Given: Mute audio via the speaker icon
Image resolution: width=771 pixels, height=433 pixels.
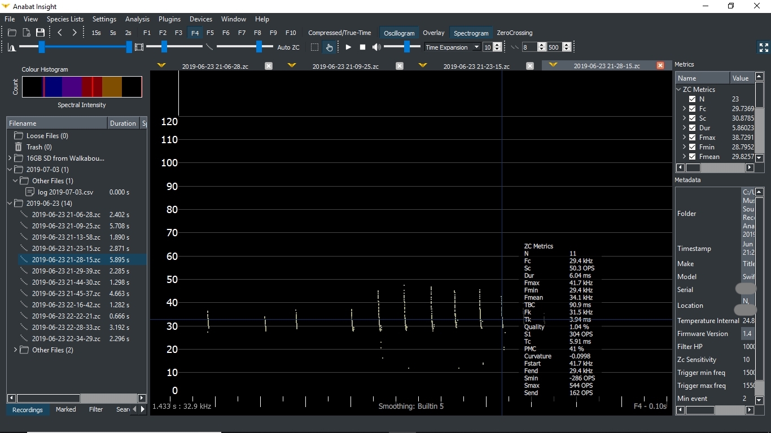Looking at the screenshot, I should pyautogui.click(x=376, y=47).
